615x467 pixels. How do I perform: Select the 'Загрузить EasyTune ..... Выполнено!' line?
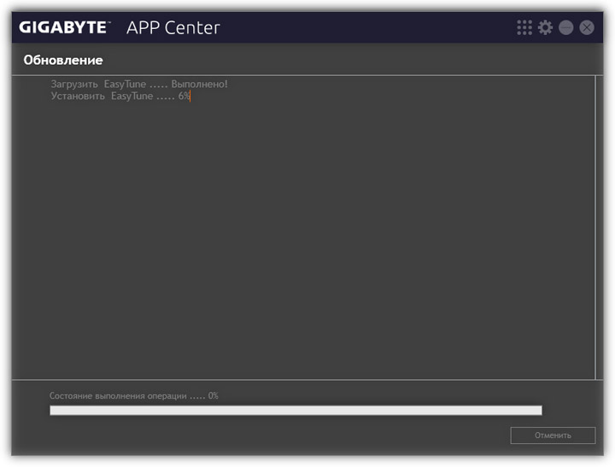[x=139, y=84]
